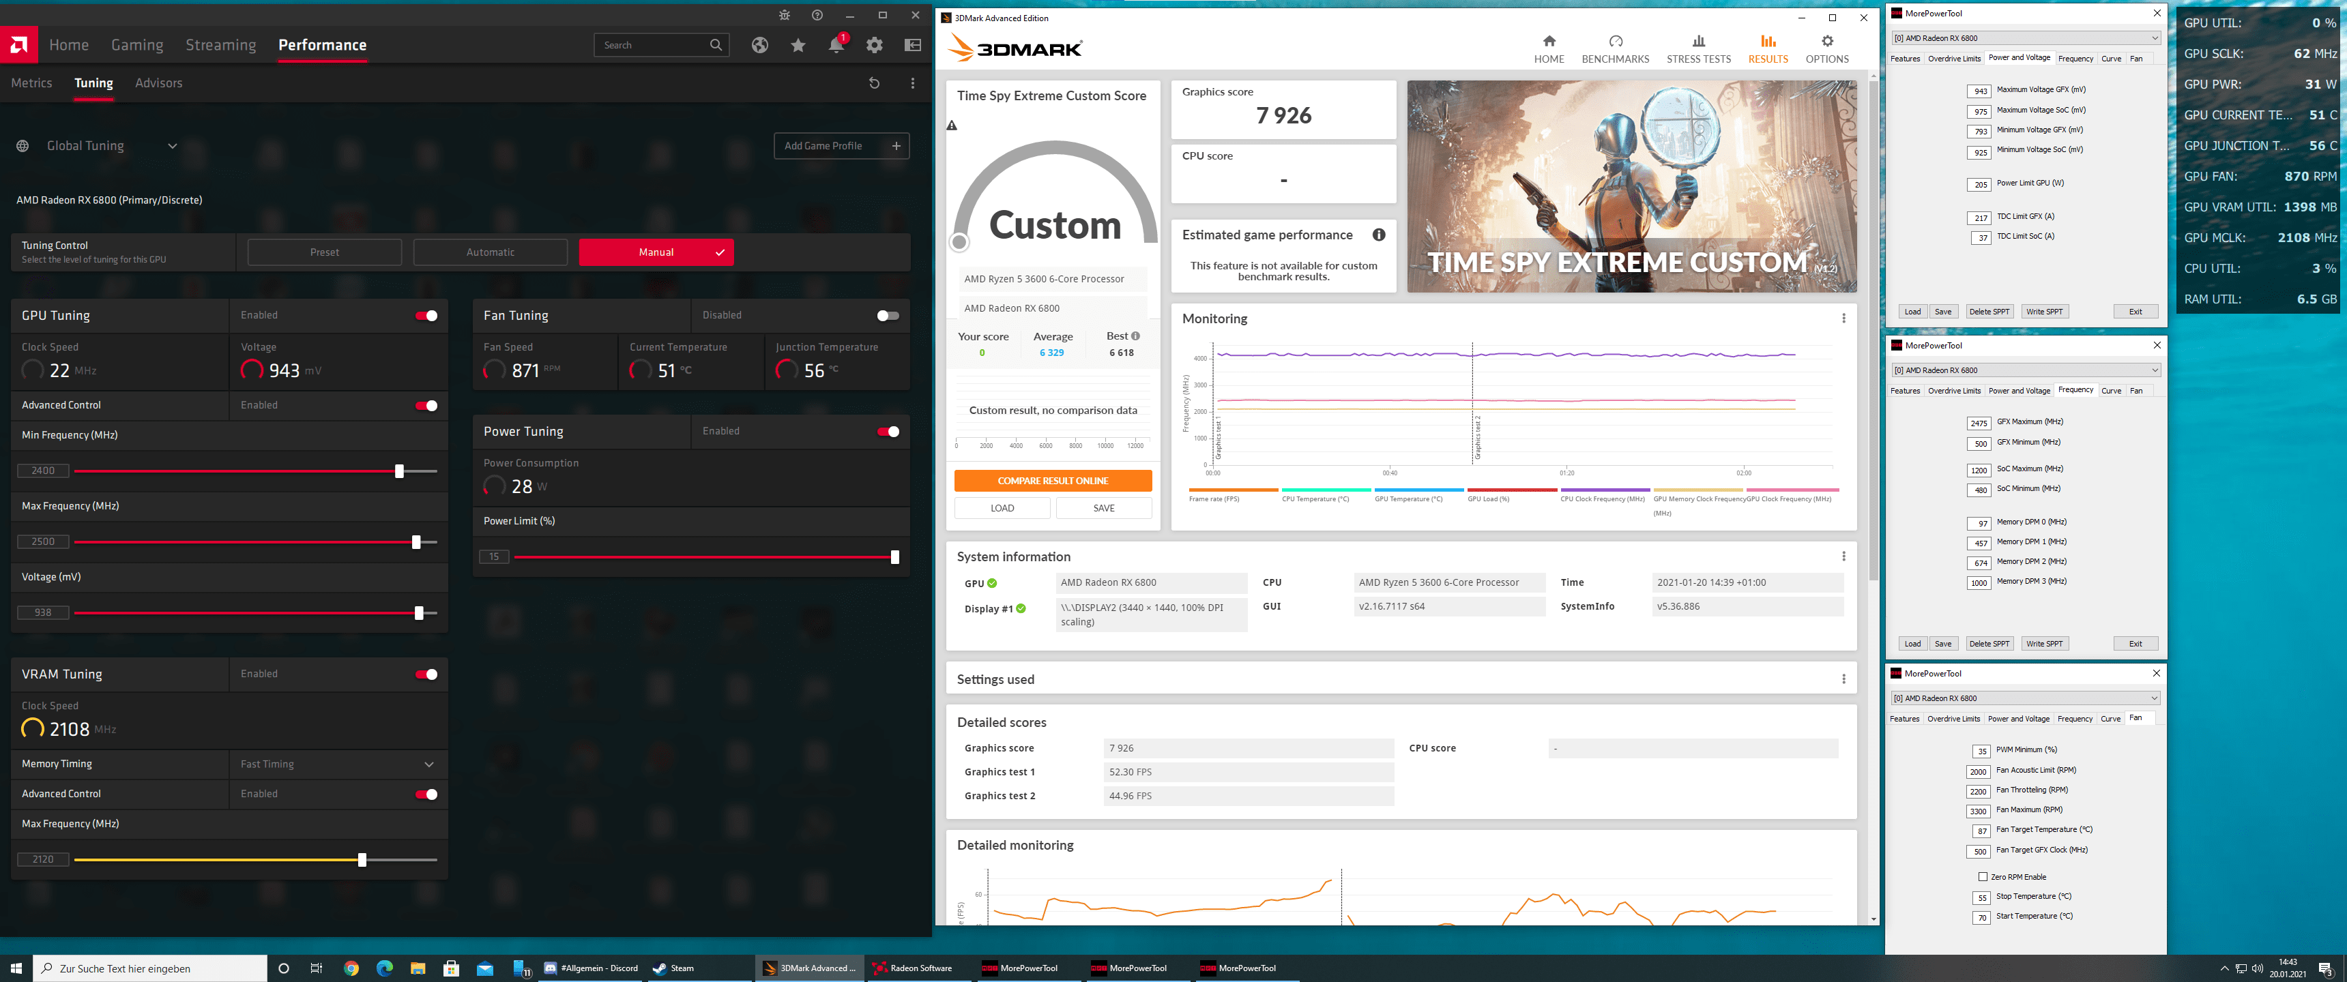This screenshot has width=2347, height=982.
Task: Toggle VRAM Advanced Control switch
Action: (x=426, y=794)
